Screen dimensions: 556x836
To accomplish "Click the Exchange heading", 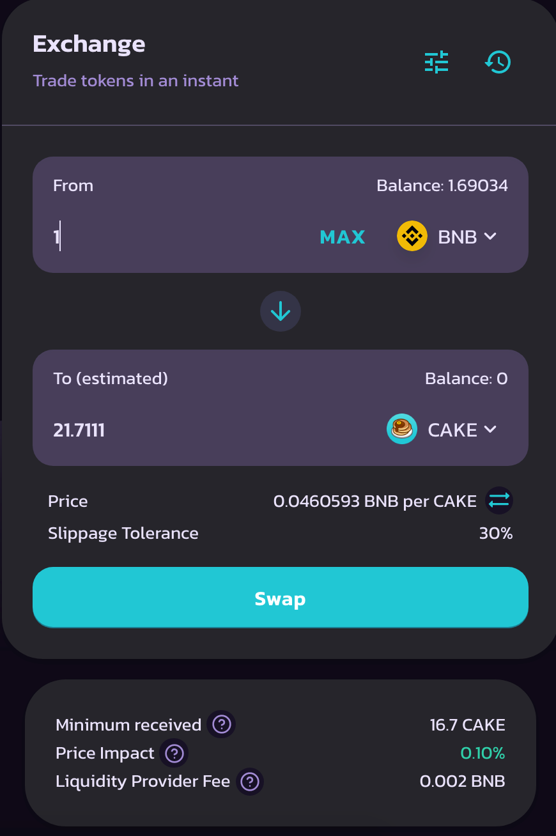I will pos(89,44).
